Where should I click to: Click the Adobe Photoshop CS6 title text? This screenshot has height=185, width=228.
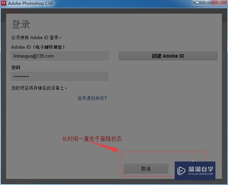30,3
